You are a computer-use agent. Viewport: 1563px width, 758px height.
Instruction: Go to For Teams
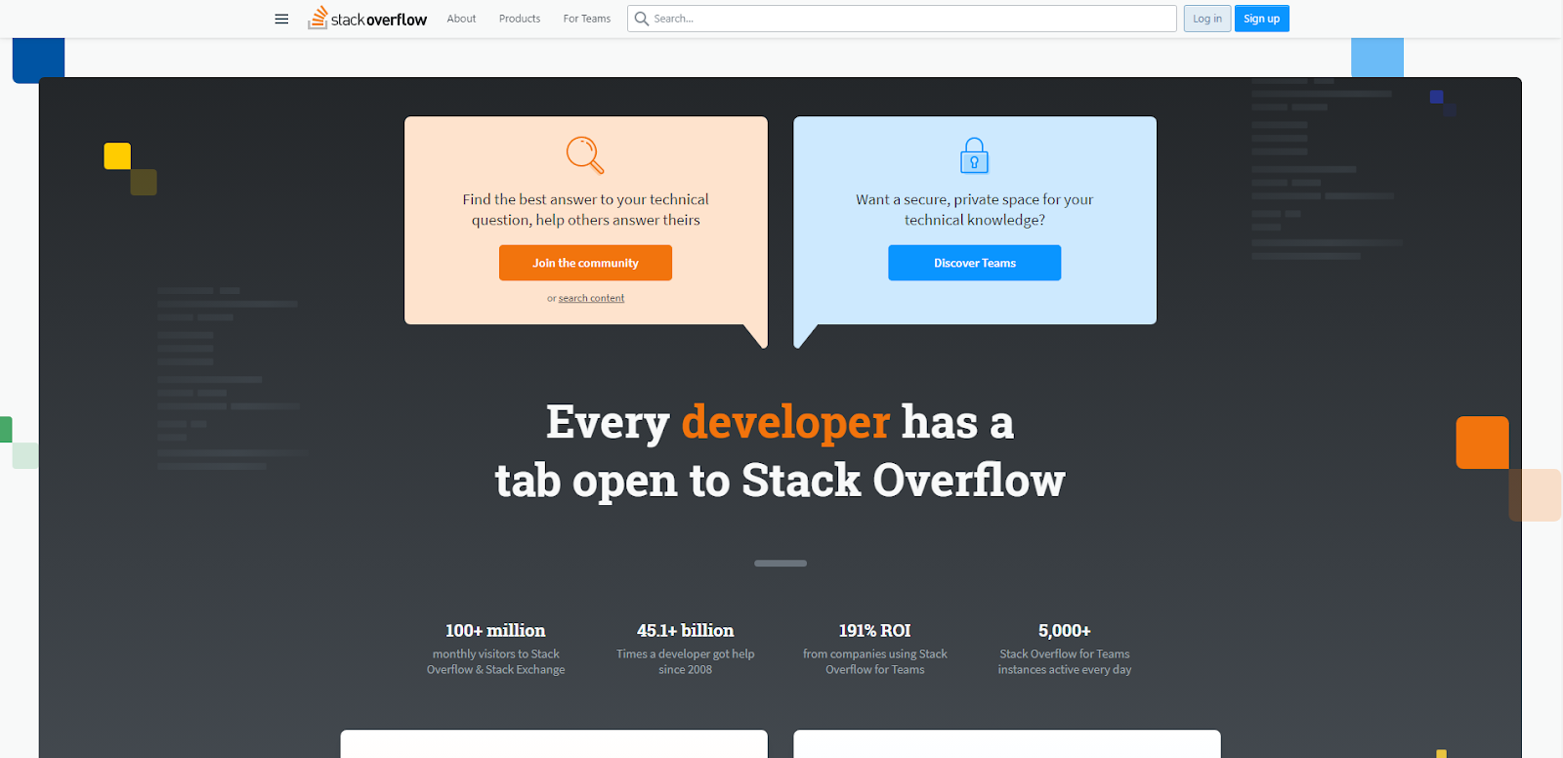click(586, 19)
